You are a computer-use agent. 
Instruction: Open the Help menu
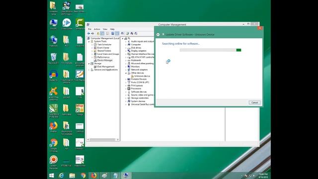[112, 29]
